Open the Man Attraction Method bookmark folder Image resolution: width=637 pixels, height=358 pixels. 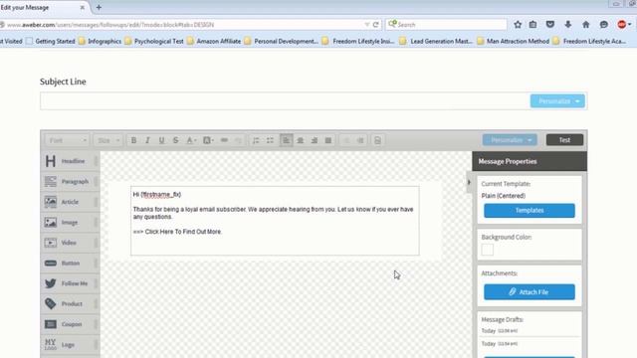514,41
